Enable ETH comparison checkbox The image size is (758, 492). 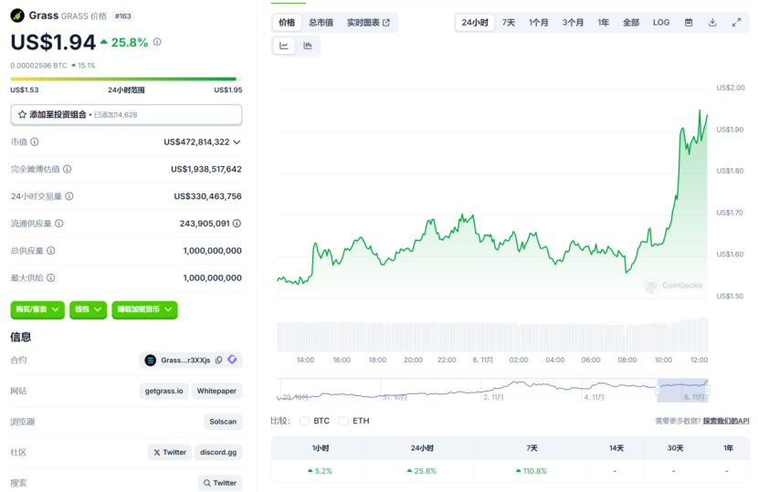343,421
